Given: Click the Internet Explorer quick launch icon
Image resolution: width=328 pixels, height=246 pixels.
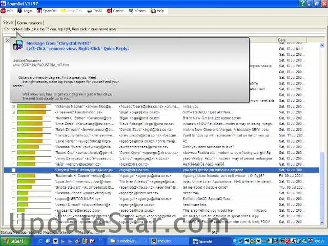Looking at the screenshot, I should [40, 241].
